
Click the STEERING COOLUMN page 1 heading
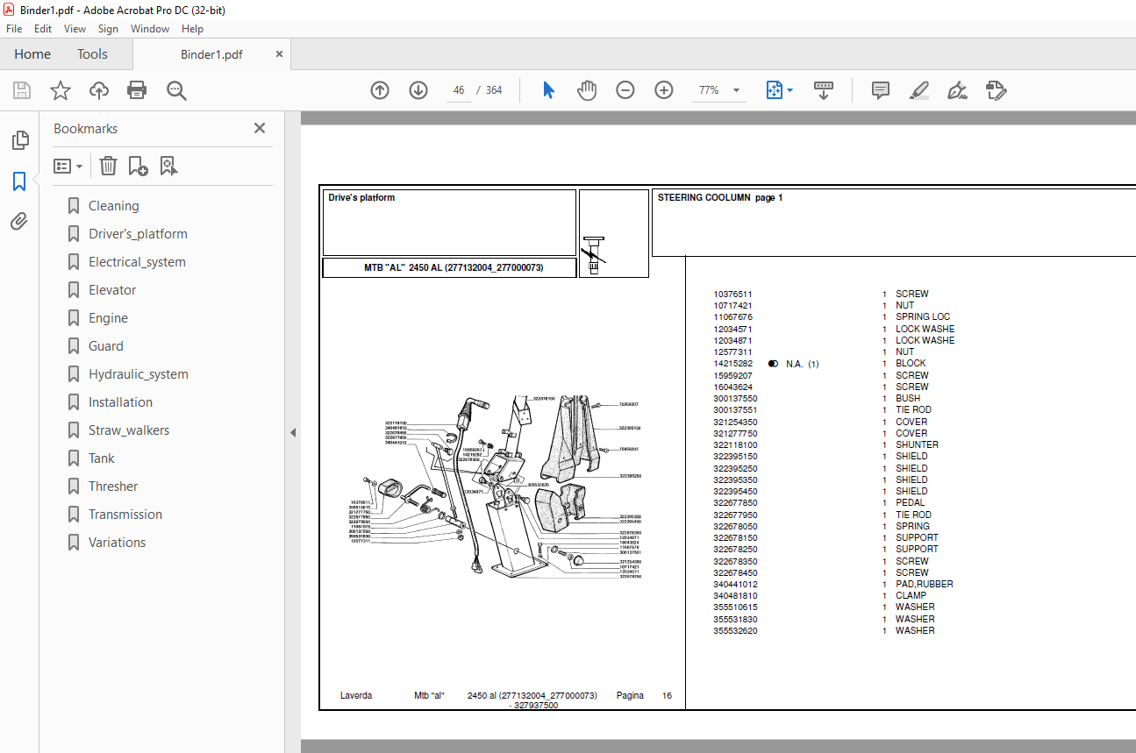[720, 198]
